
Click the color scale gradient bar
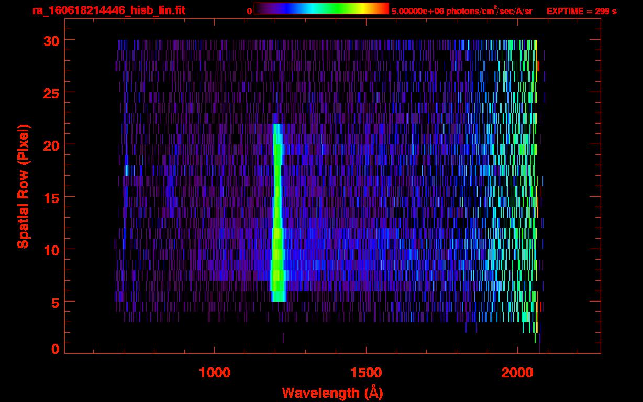(x=321, y=8)
